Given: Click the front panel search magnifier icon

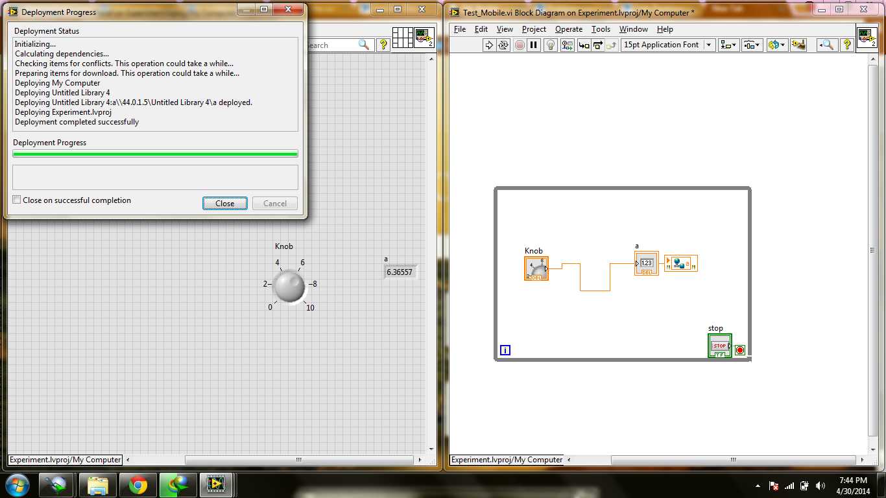Looking at the screenshot, I should tap(364, 45).
